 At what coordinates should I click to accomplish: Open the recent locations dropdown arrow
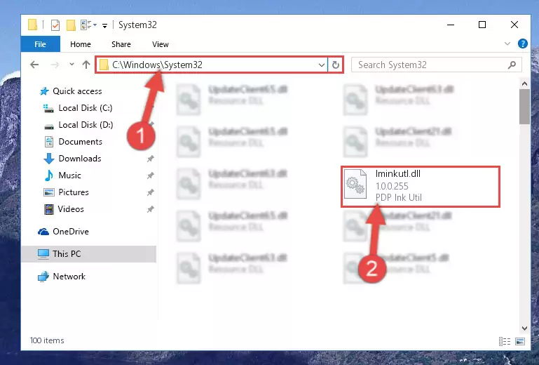(71, 65)
